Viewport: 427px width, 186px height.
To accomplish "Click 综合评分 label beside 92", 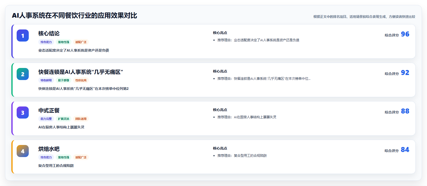I will [x=392, y=74].
